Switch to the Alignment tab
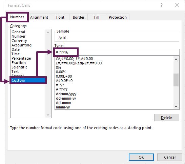This screenshot has width=185, height=164. pos(39,17)
